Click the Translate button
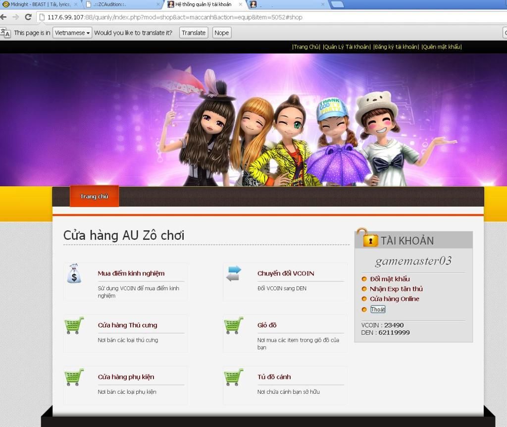 tap(194, 33)
